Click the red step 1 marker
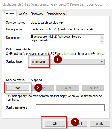The image size is (112, 129). [58, 59]
